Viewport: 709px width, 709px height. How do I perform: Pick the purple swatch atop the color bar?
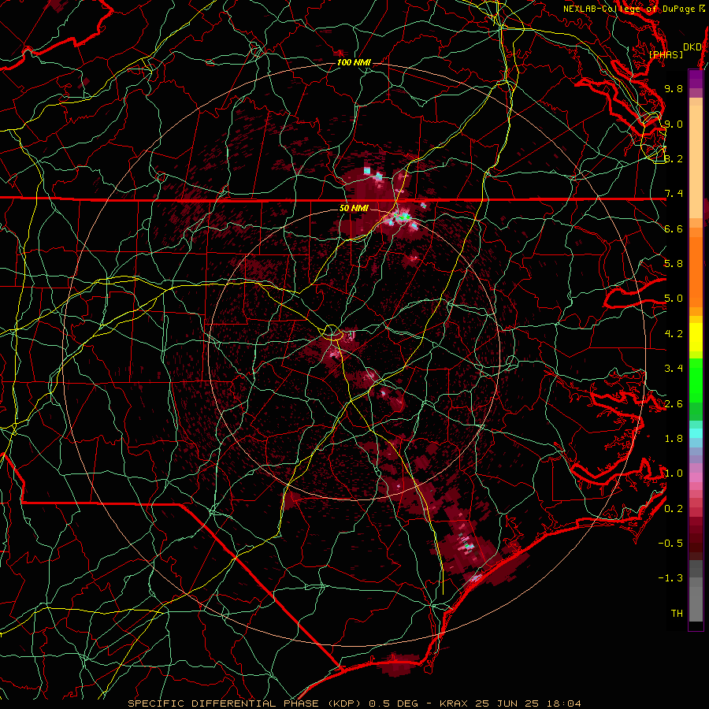tap(696, 79)
